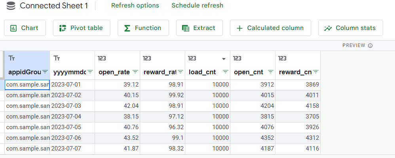The image size is (395, 158).
Task: Open filter for open_cnt column
Action: 271,72
